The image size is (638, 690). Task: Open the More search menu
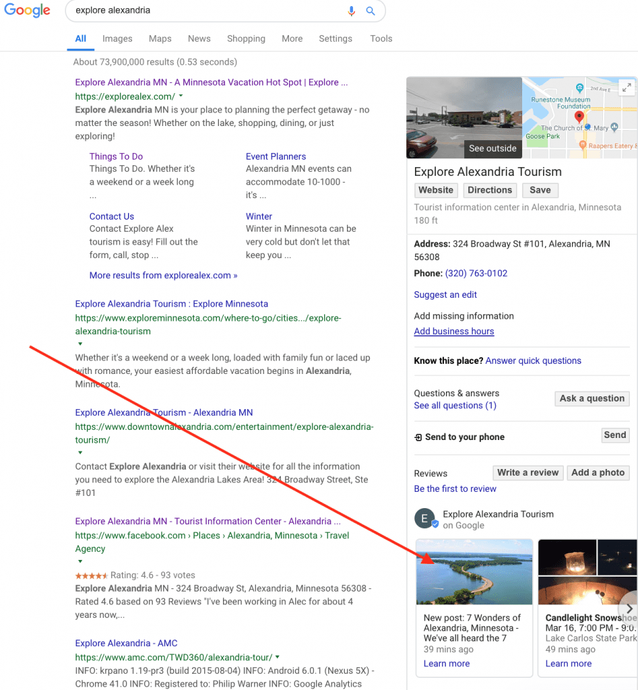(x=292, y=38)
